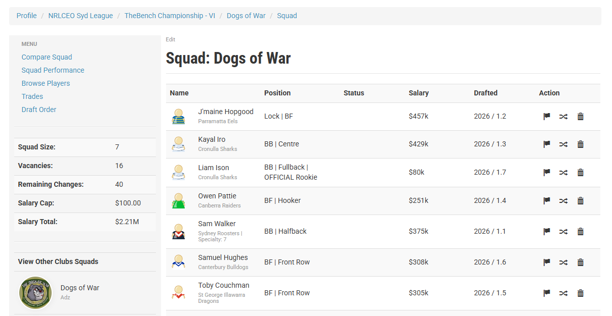Click the Profile breadcrumb link
Screen dimensions: 612x316
click(26, 16)
